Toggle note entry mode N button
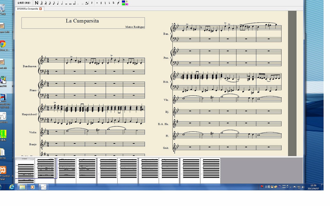Screen dimensions: 330x206 tap(37, 3)
